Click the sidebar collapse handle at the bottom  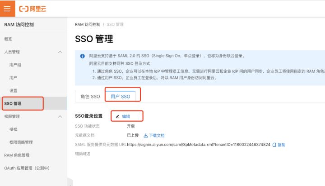(70, 182)
